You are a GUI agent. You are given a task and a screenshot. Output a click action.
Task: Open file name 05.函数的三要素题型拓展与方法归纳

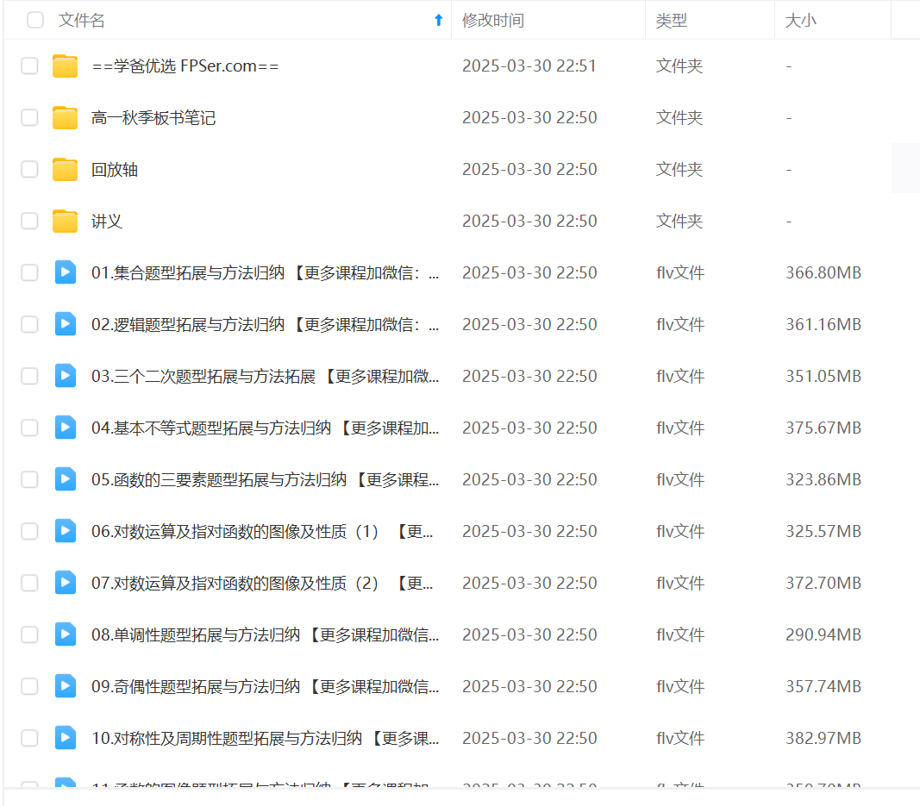(266, 479)
